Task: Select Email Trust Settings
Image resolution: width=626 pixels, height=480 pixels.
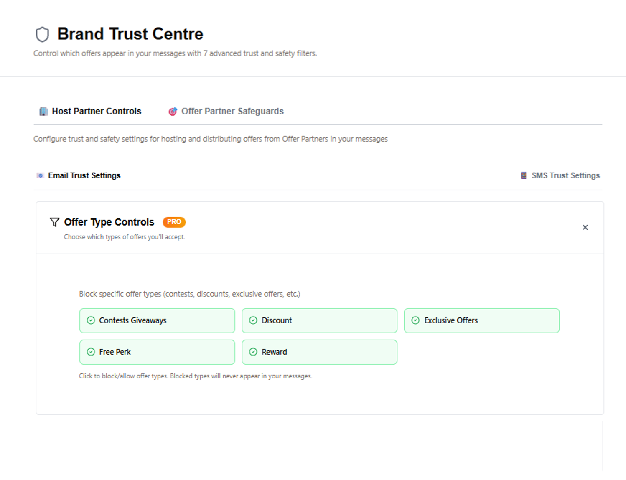Action: pos(84,176)
